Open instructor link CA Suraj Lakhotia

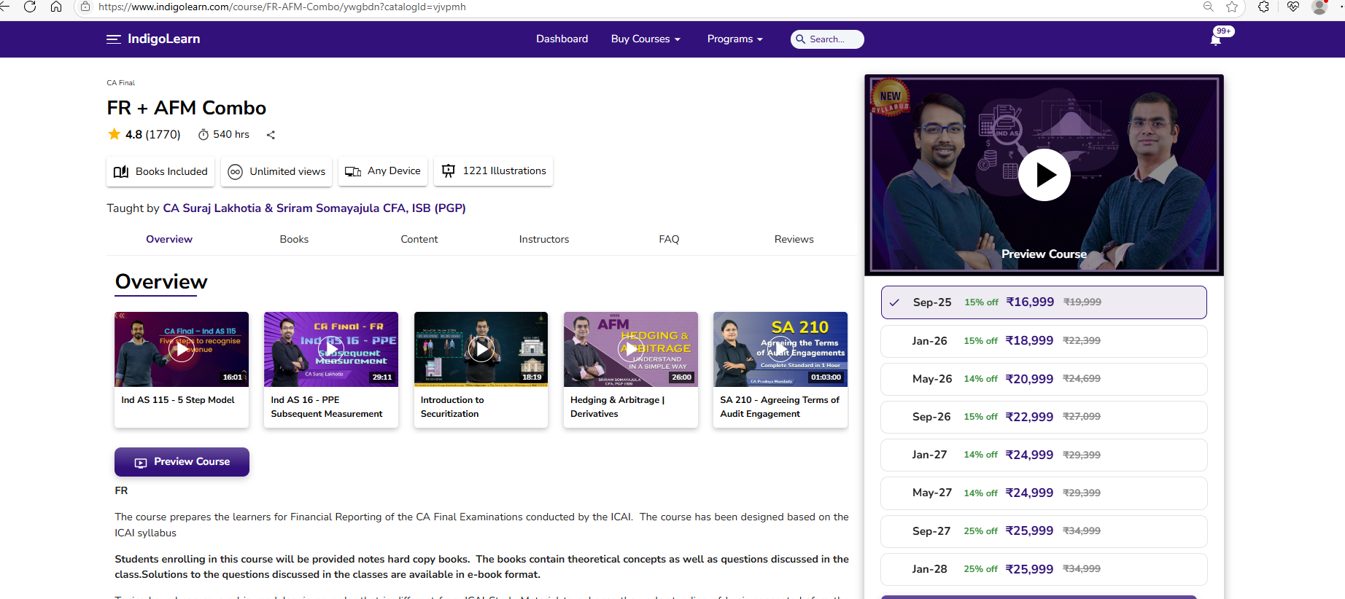click(212, 208)
